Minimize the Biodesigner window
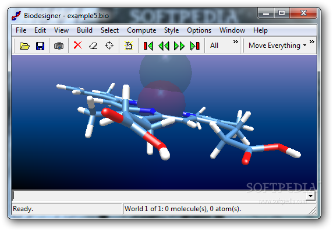 point(266,13)
